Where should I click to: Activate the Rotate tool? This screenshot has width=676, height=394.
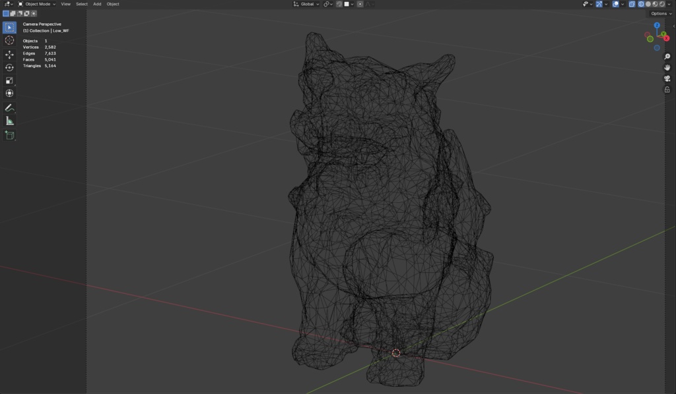coord(9,67)
